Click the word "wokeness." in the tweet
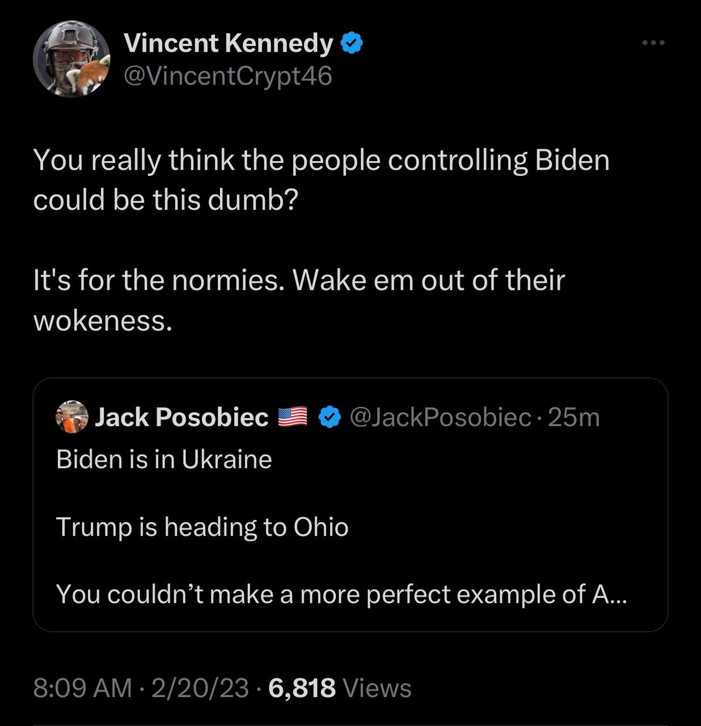Screen dimensions: 701x726 pos(102,321)
